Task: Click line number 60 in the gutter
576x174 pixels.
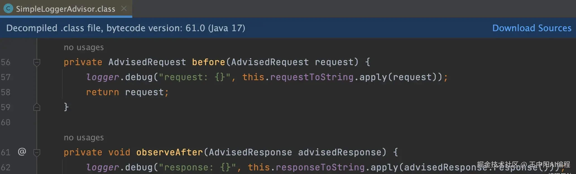Action: click(x=6, y=122)
